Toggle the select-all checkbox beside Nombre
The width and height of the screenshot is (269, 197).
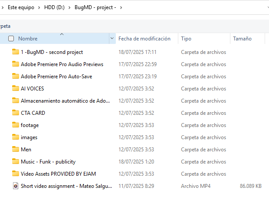11,39
